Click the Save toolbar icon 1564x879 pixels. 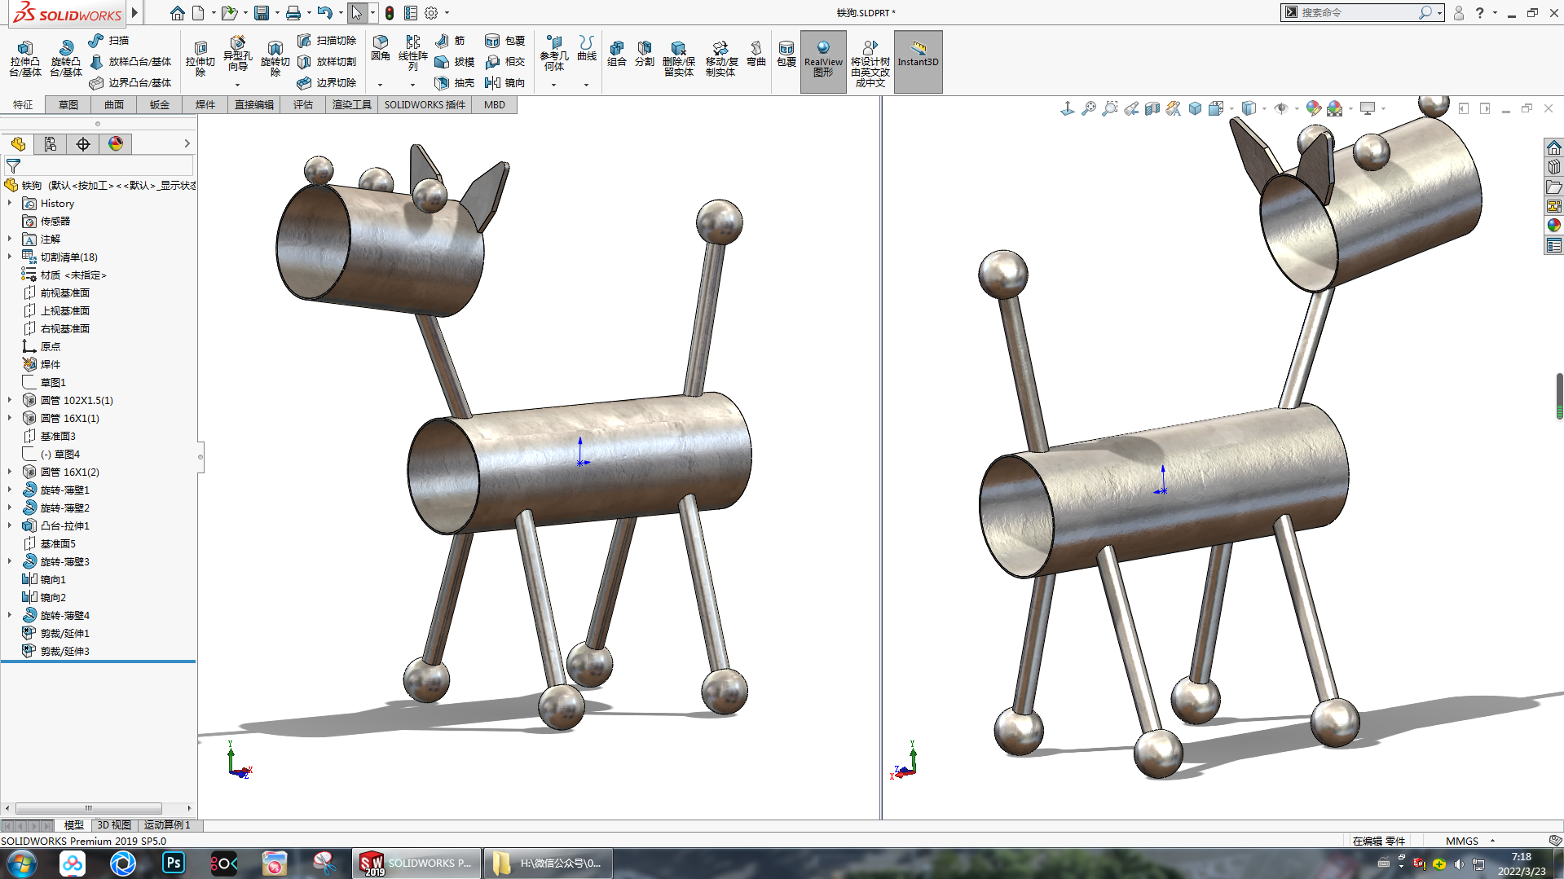tap(262, 13)
